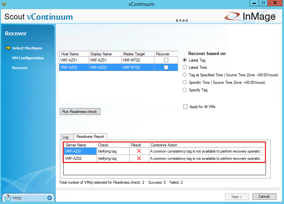Image resolution: width=284 pixels, height=204 pixels.
Task: Select the Latest Time radio option
Action: click(x=185, y=67)
